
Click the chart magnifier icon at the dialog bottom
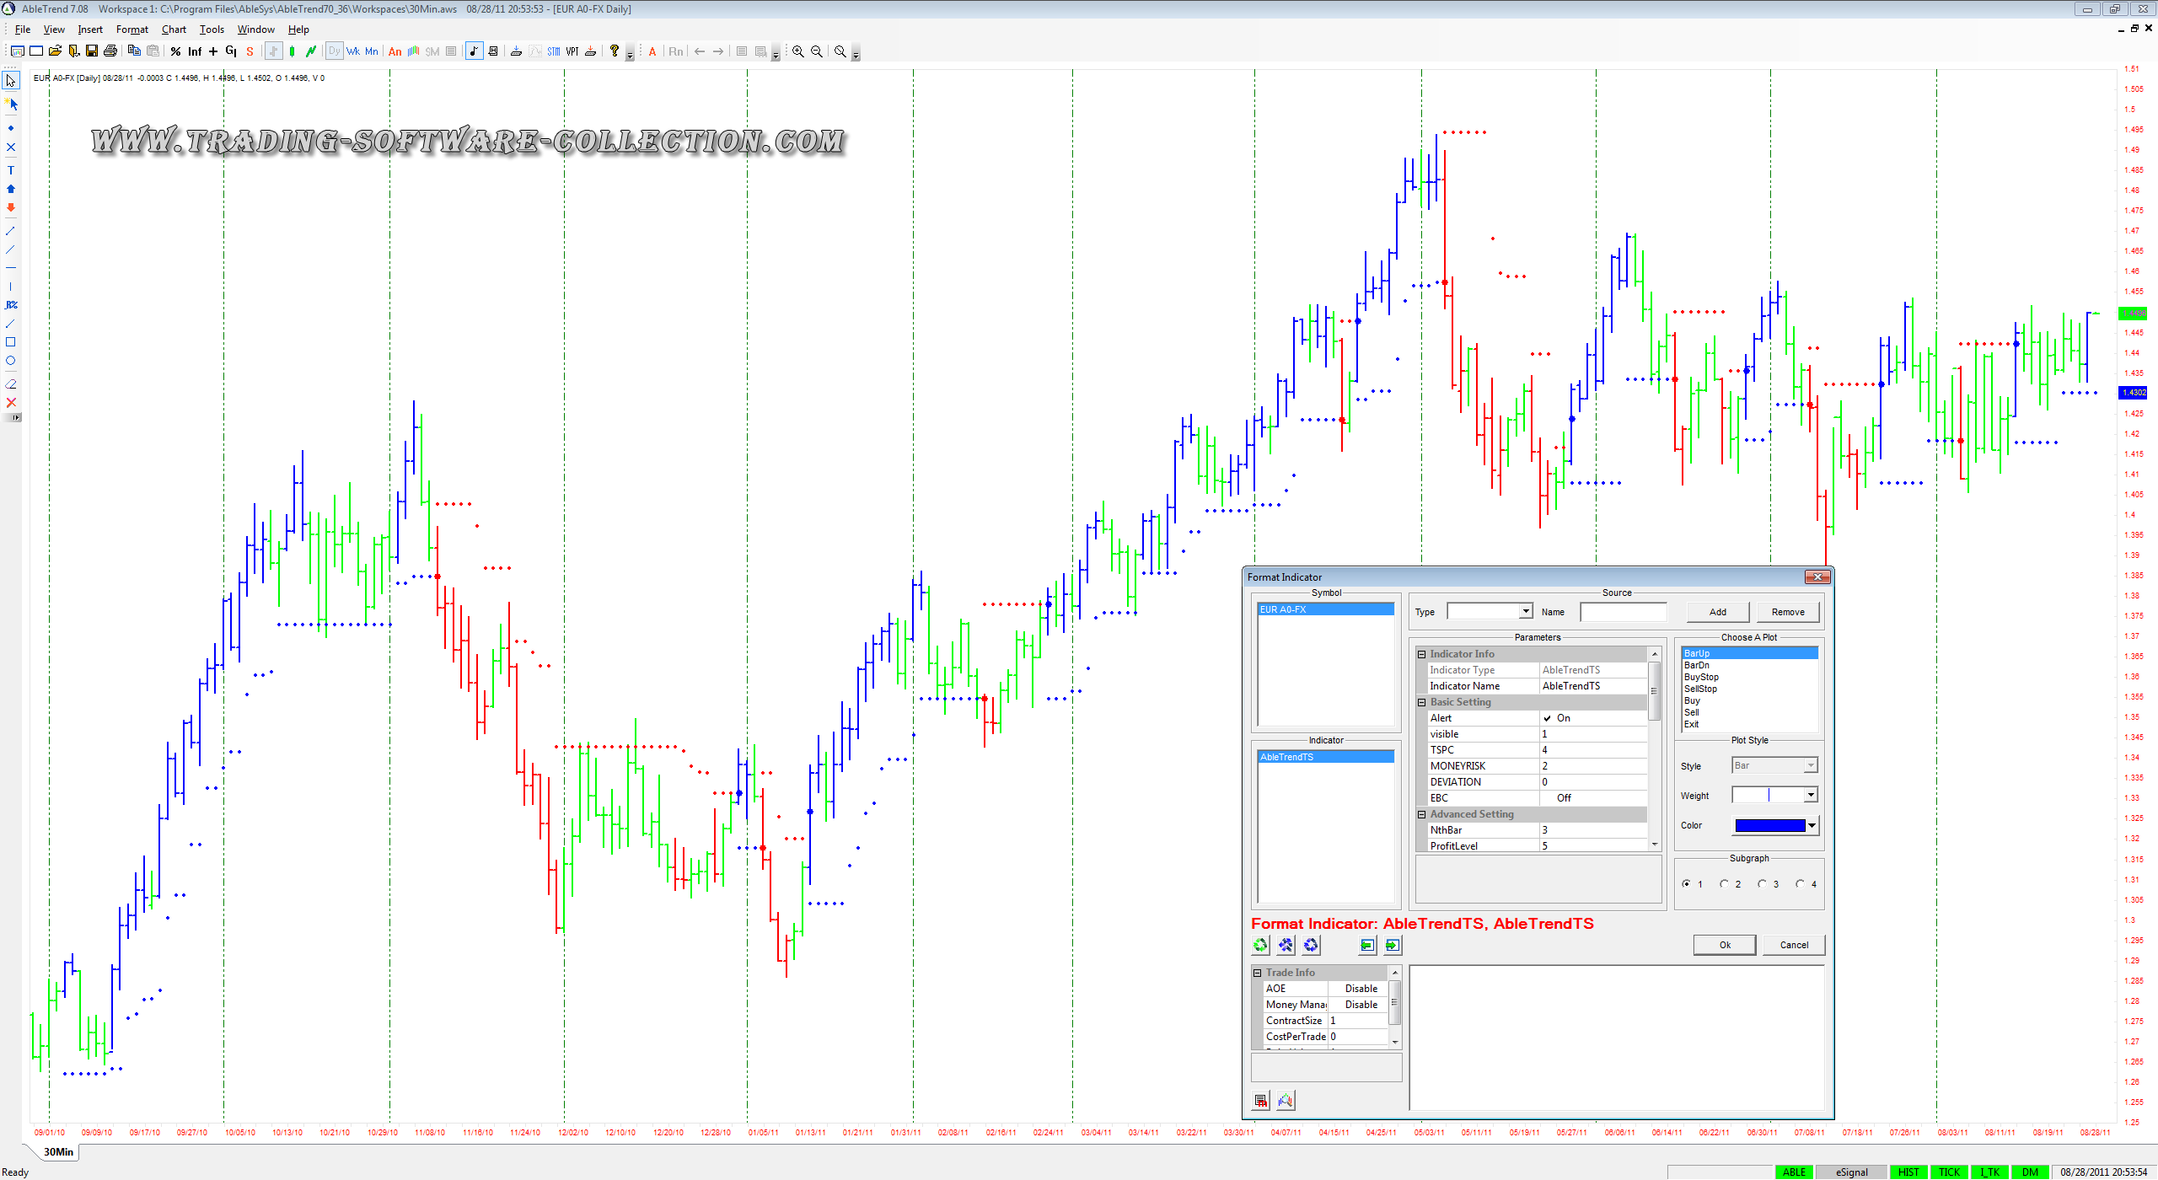tap(1286, 1101)
